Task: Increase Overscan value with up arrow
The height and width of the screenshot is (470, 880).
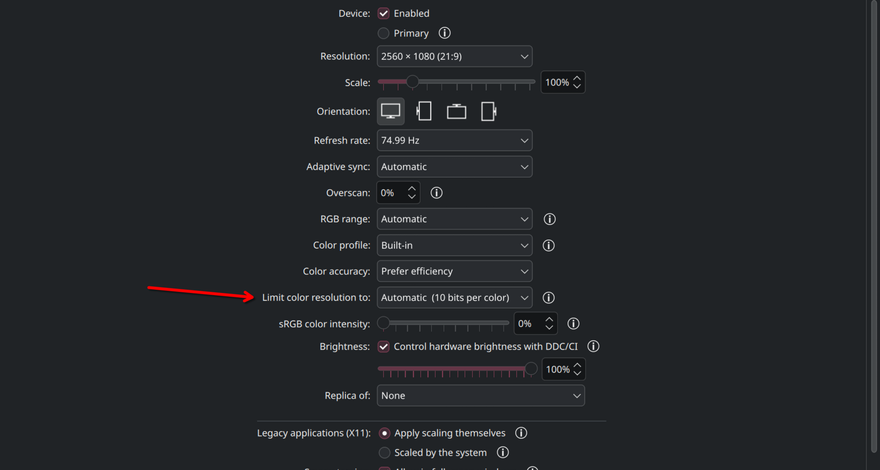Action: (412, 188)
